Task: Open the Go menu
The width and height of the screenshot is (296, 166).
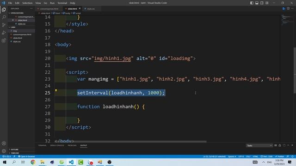Action: coord(45,3)
